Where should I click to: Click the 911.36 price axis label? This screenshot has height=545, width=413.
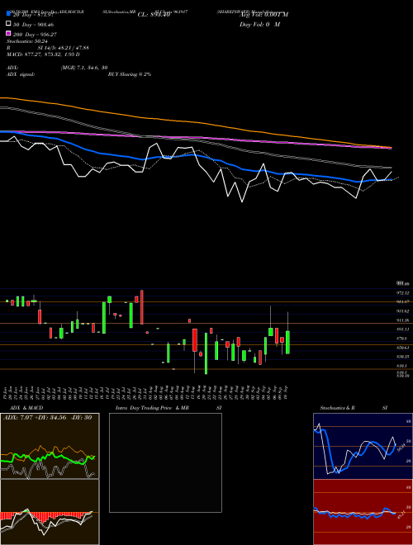(x=403, y=320)
